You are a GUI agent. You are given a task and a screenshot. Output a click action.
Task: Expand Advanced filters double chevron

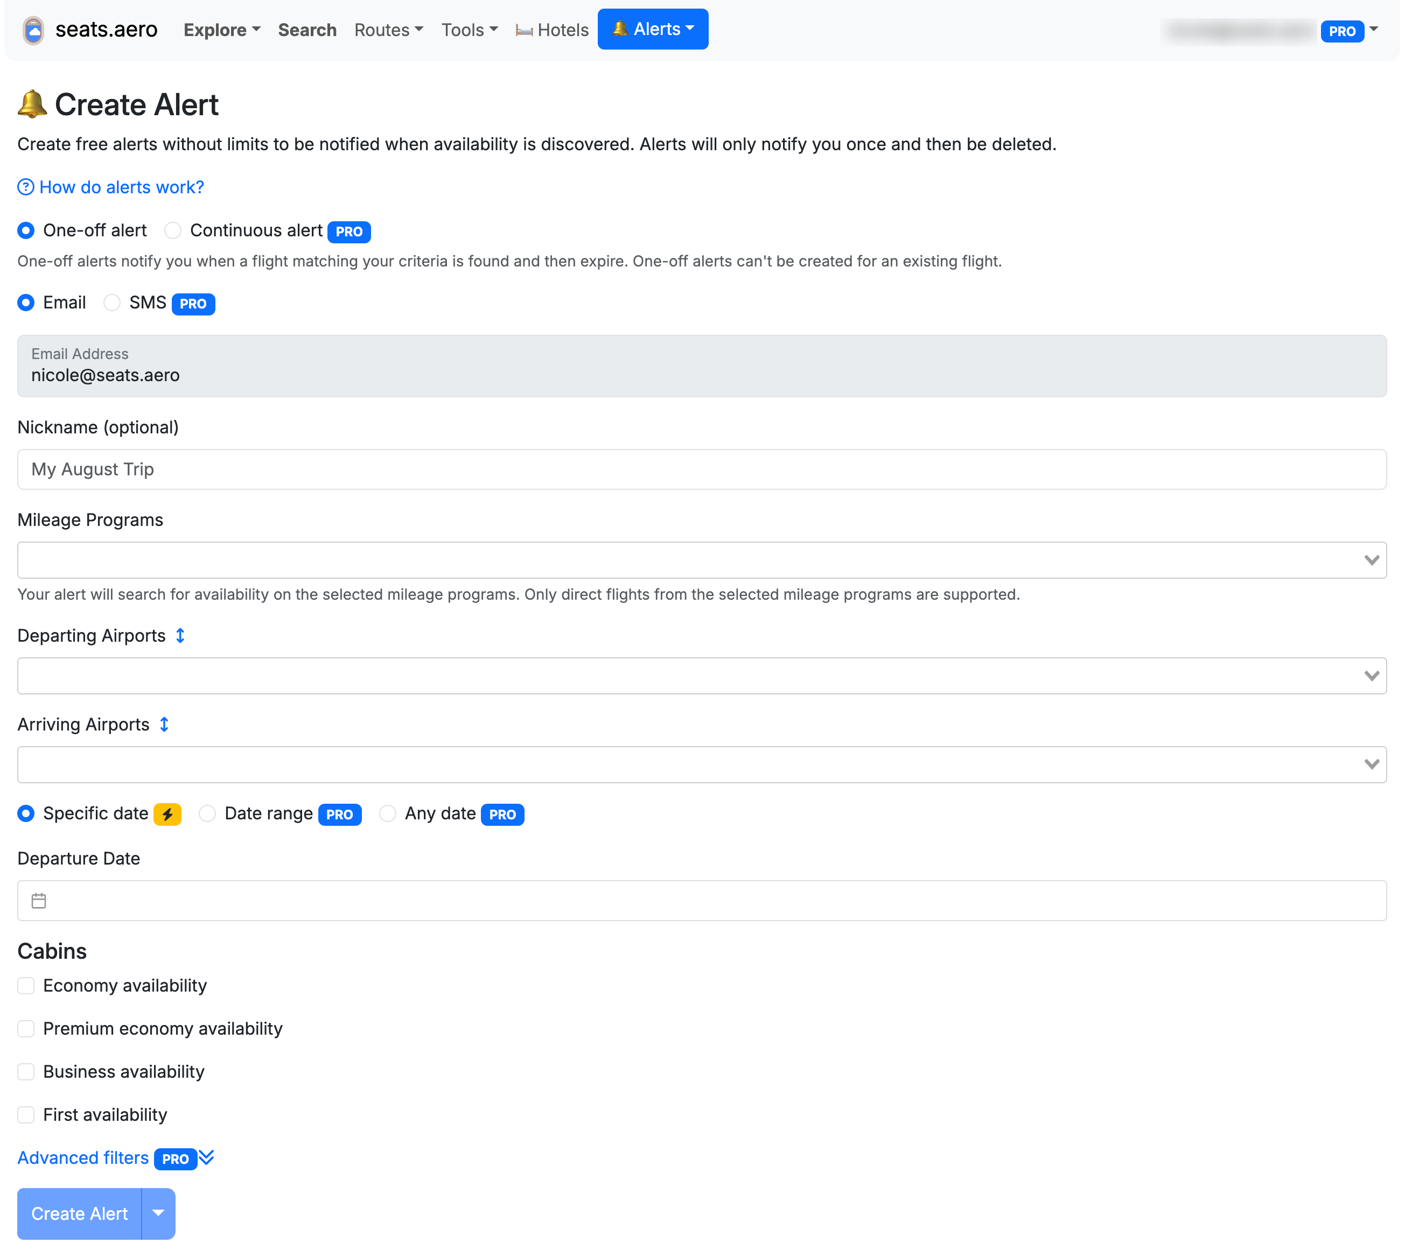coord(207,1157)
